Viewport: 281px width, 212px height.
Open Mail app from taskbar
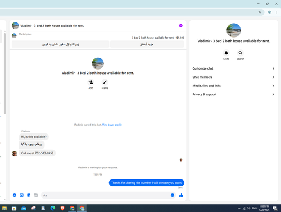point(24,208)
